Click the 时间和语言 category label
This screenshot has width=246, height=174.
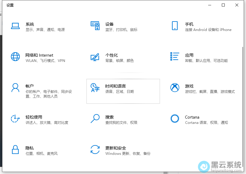115,86
